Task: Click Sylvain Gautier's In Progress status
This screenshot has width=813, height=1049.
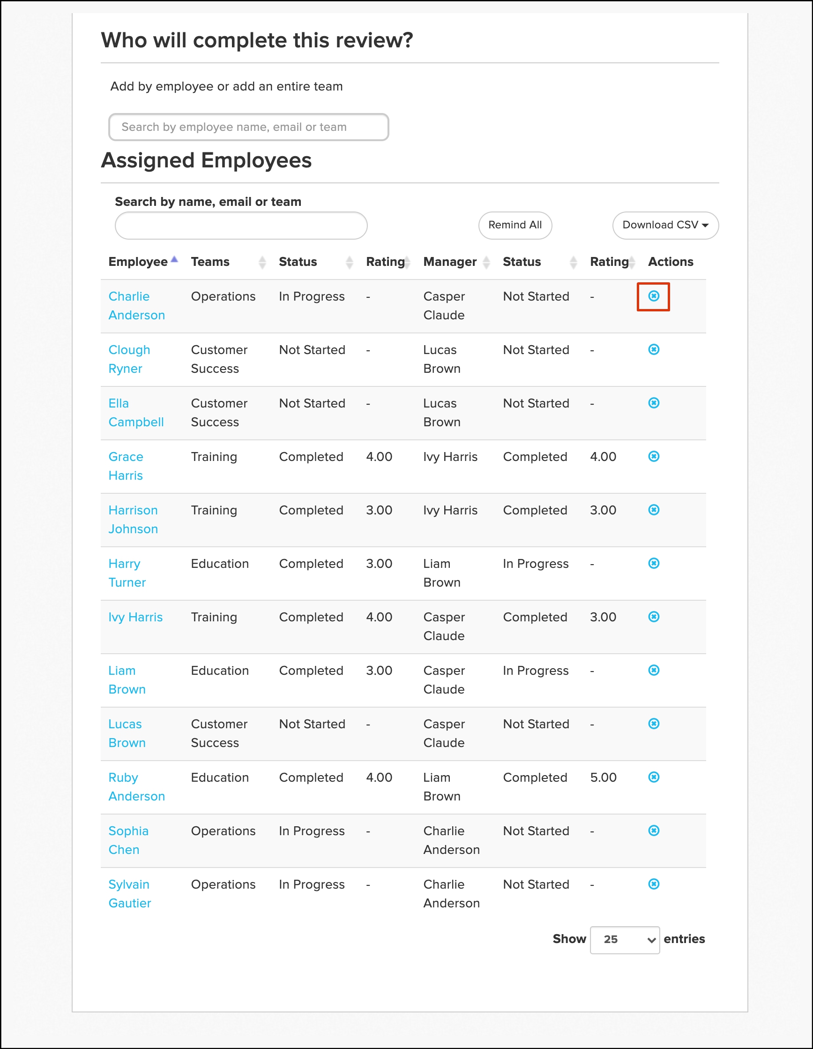Action: 312,884
